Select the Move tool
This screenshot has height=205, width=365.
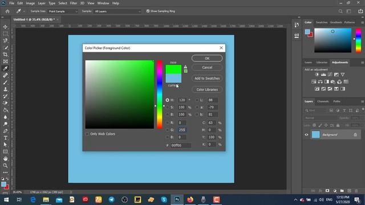click(5, 27)
